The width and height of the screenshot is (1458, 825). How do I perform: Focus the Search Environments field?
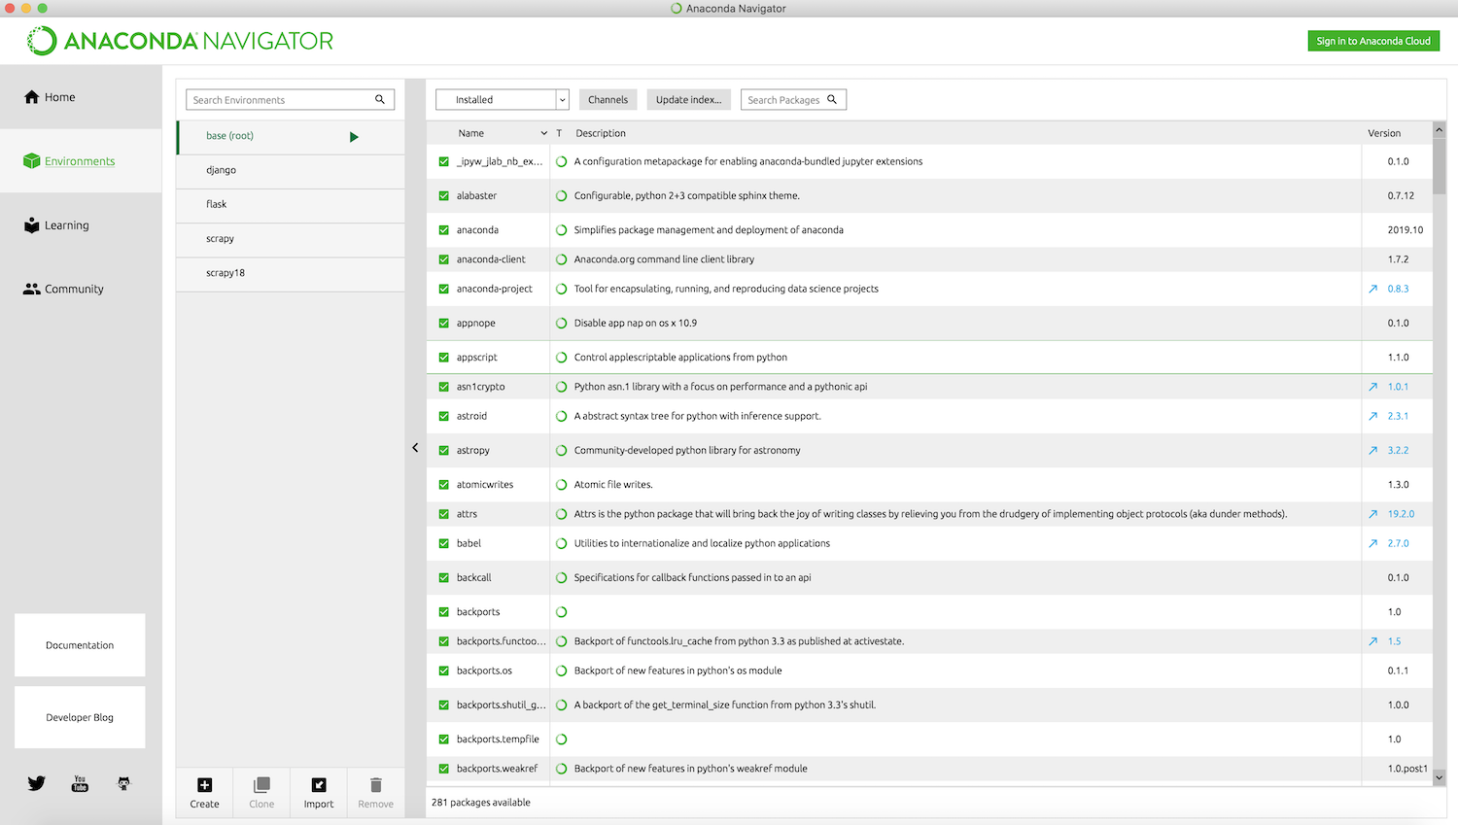click(290, 99)
